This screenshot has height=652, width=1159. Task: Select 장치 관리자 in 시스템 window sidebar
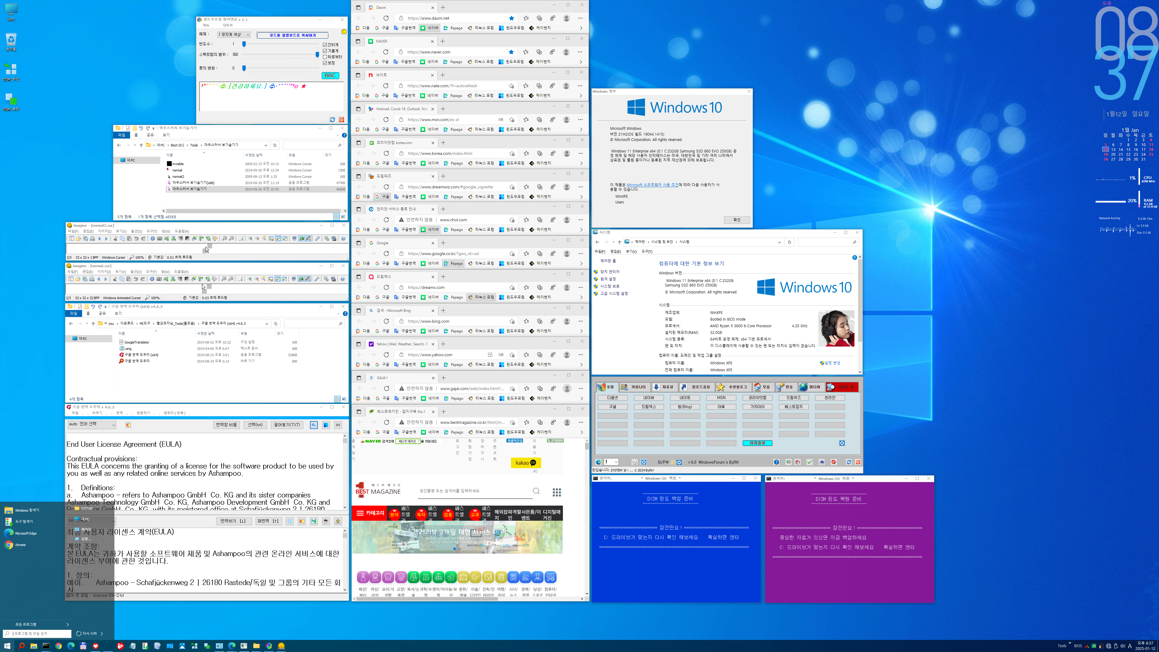(x=610, y=272)
